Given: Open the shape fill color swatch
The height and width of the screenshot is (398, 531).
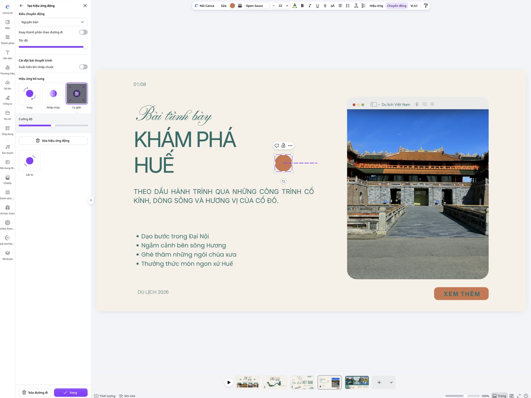Looking at the screenshot, I should (232, 6).
